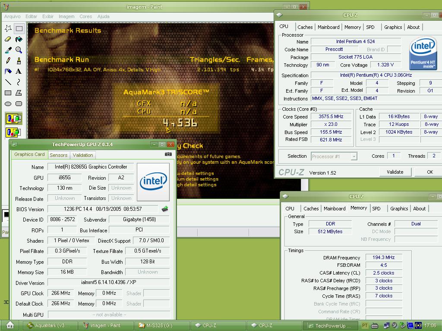Select the Curve tool in Paint
This screenshot has width=442, height=331.
point(19,82)
